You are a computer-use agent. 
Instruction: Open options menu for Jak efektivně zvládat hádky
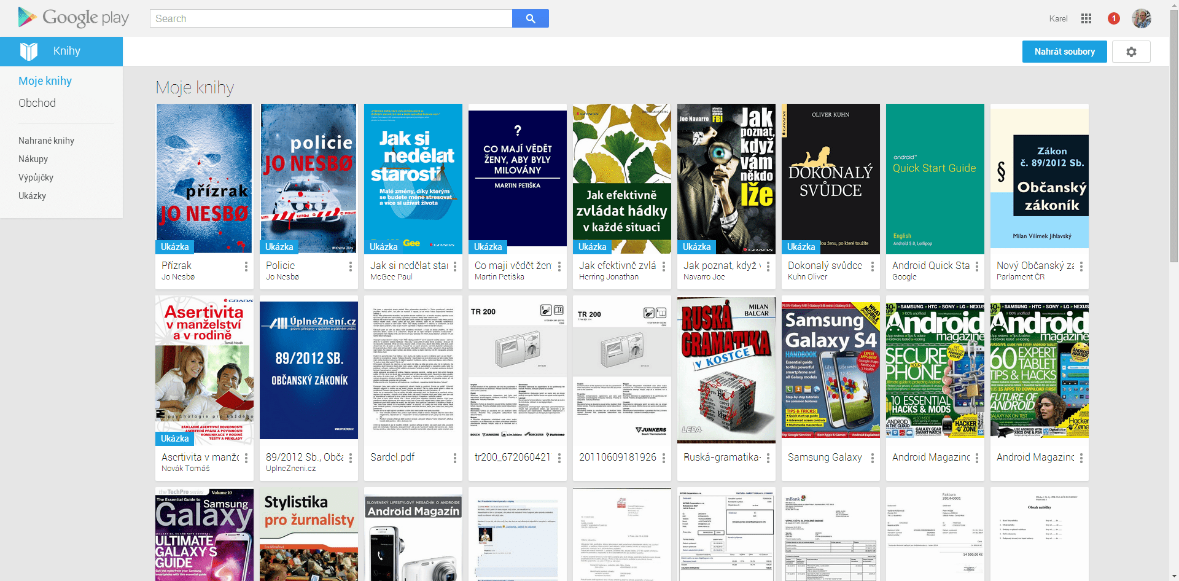tap(664, 267)
